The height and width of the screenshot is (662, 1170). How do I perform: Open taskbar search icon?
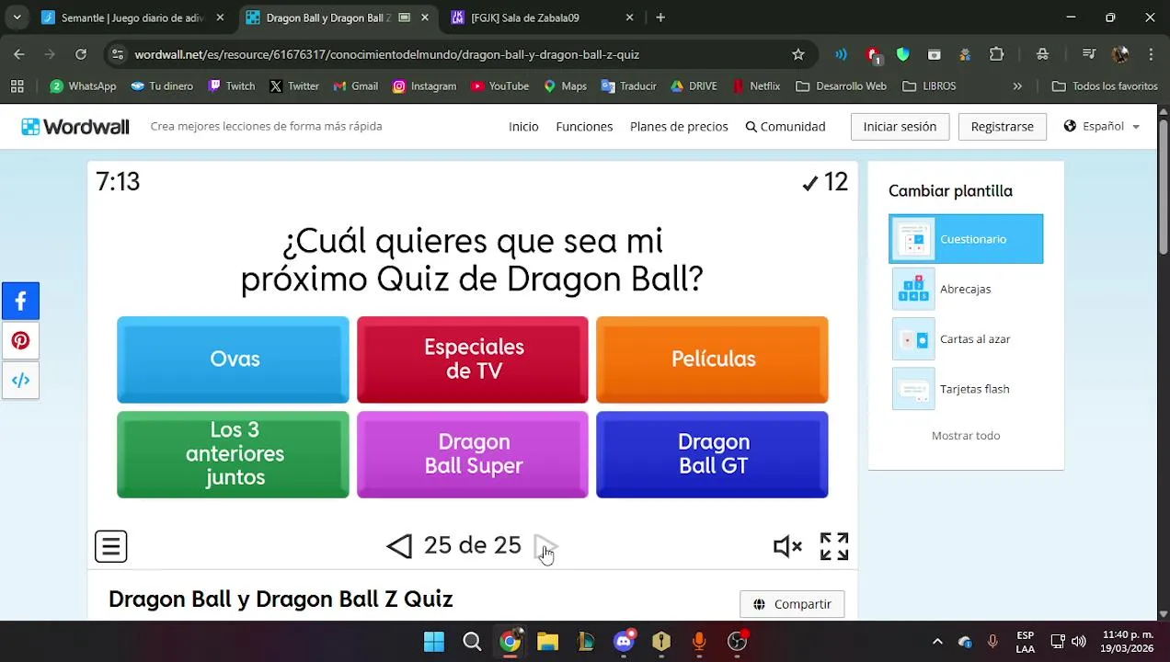pos(472,642)
